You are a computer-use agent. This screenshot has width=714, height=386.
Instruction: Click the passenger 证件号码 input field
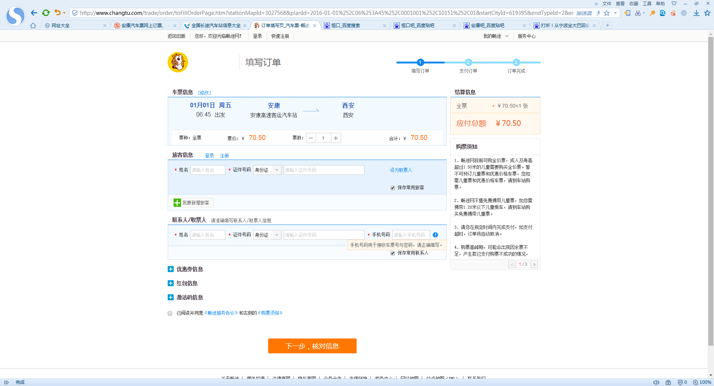click(x=324, y=170)
